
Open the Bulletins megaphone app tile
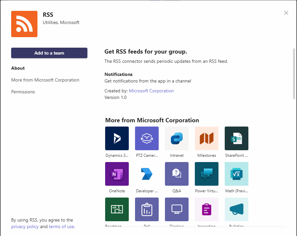tap(237, 209)
